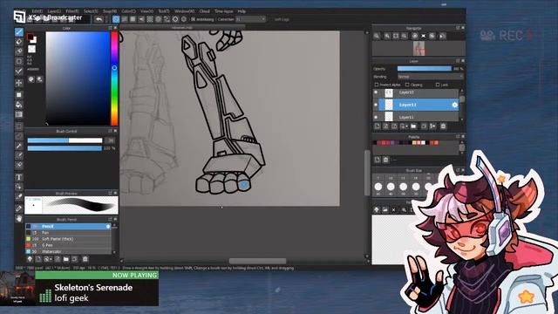Turn off snap with the highlighted snap icon
This screenshot has height=314, width=558.
[116, 19]
